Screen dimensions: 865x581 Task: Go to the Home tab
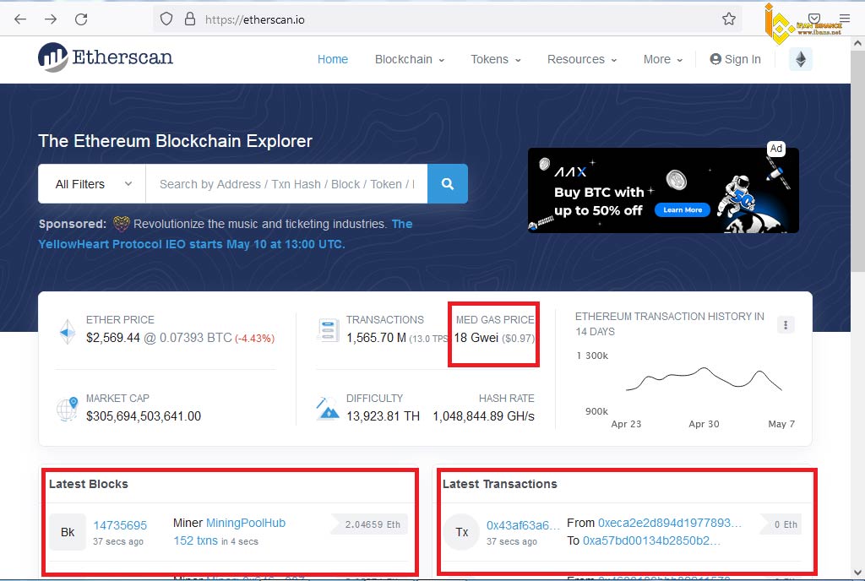pos(333,59)
